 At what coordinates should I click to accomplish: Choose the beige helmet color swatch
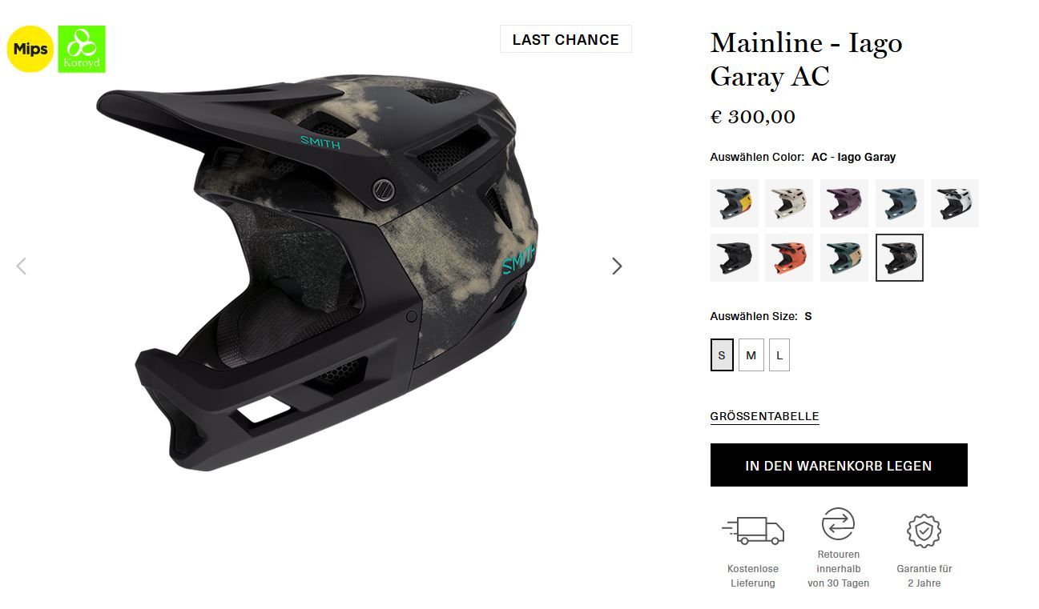789,203
